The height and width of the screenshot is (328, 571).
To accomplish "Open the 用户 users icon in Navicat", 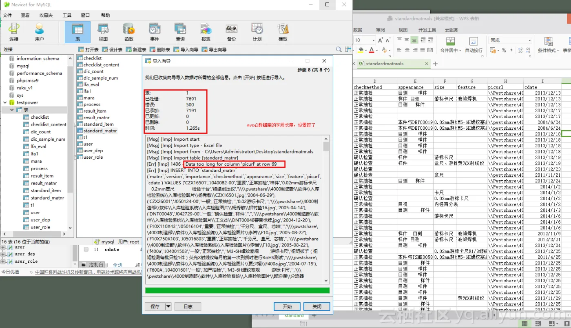I will [x=39, y=32].
